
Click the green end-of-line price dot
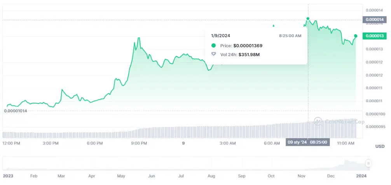(355, 36)
